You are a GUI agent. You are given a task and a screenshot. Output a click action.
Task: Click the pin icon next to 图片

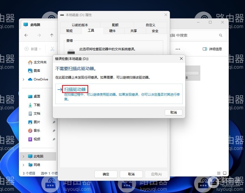(x=54, y=122)
